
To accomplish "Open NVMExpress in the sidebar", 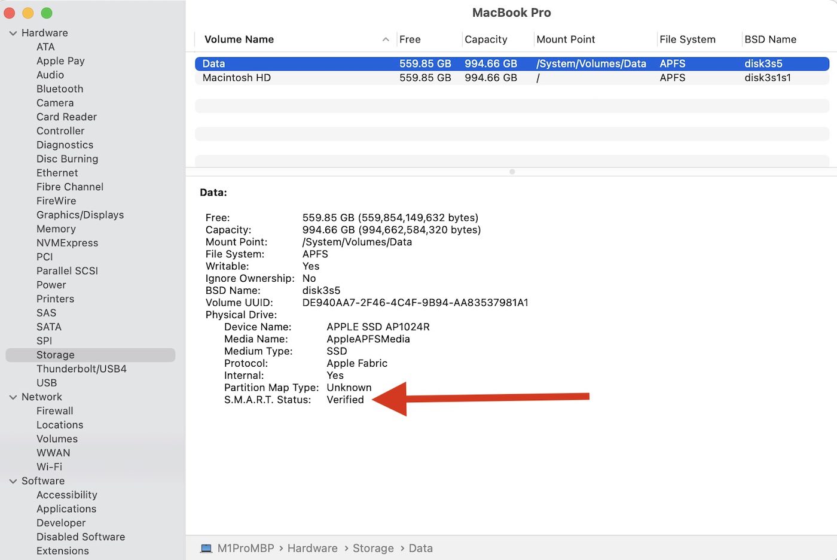I will (67, 243).
